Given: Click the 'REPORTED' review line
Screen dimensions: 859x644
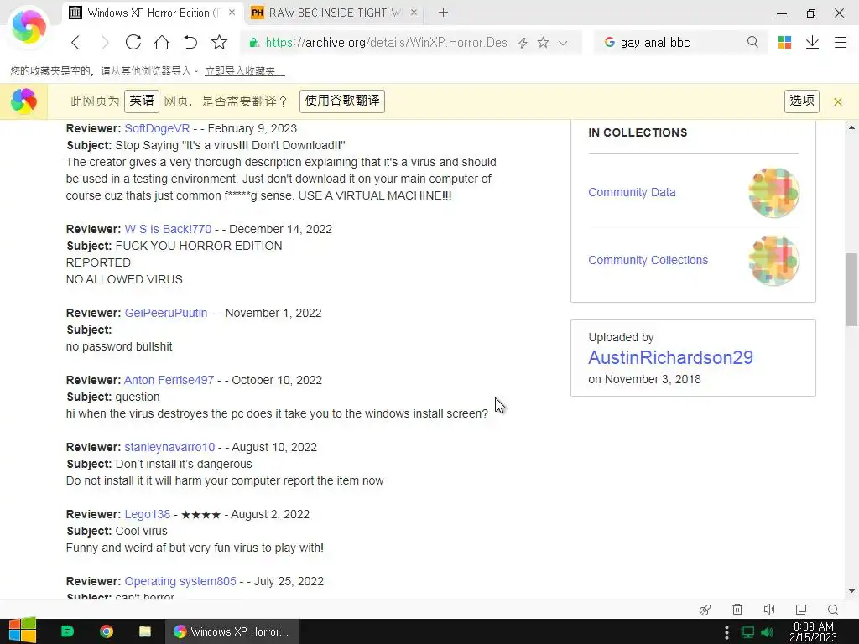Looking at the screenshot, I should [98, 262].
